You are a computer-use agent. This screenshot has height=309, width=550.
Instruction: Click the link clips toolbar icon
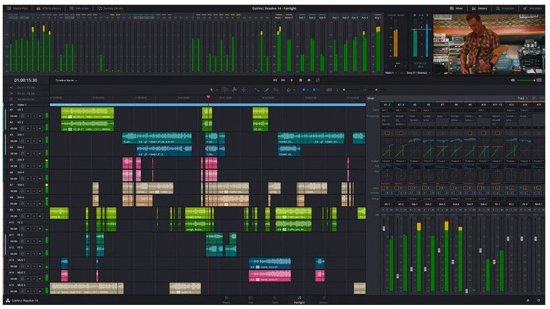coord(289,90)
